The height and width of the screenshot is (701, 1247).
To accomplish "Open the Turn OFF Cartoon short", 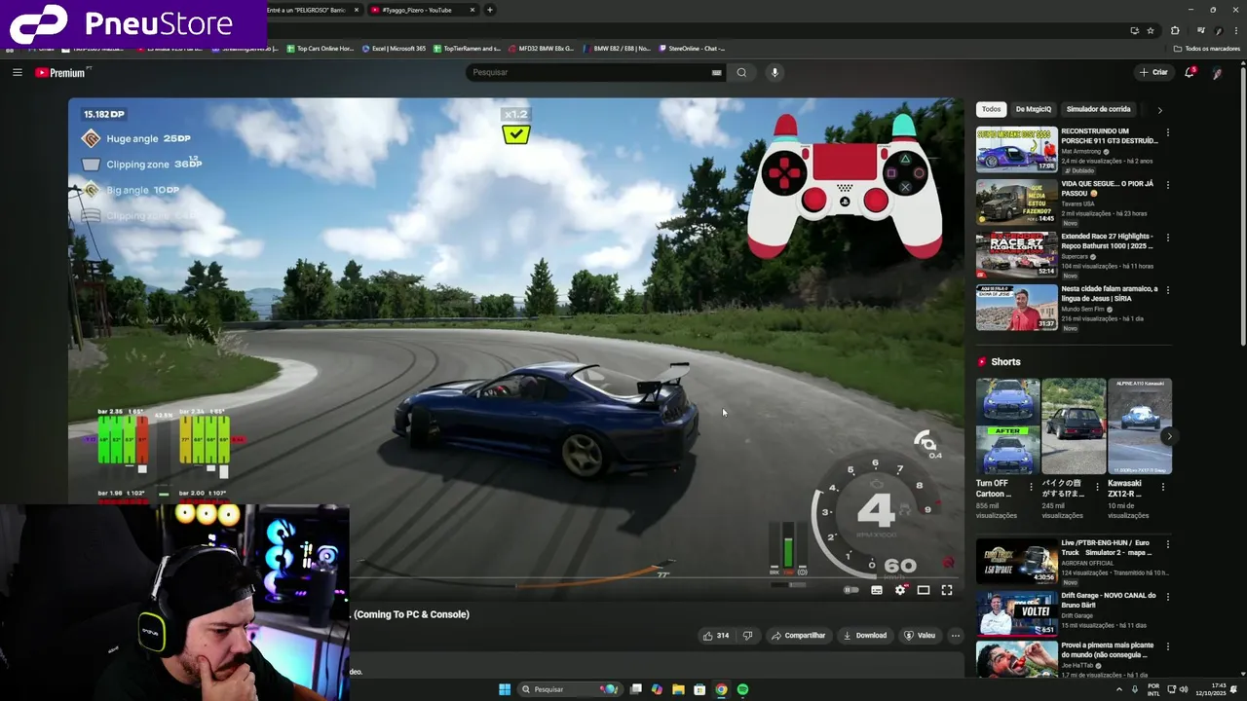I will pyautogui.click(x=1007, y=425).
